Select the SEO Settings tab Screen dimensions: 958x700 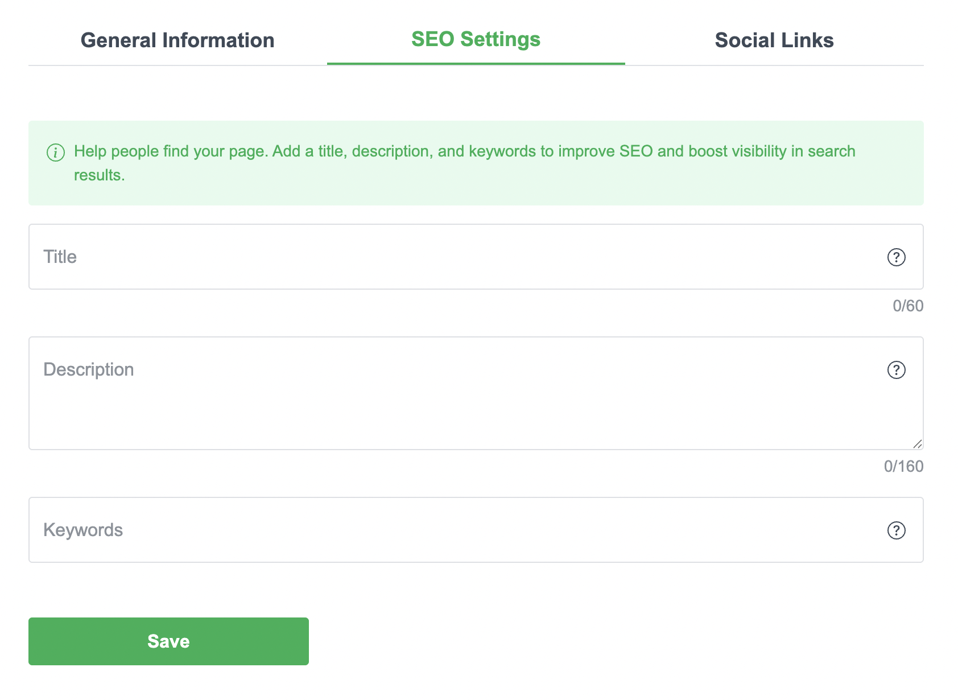pyautogui.click(x=476, y=39)
